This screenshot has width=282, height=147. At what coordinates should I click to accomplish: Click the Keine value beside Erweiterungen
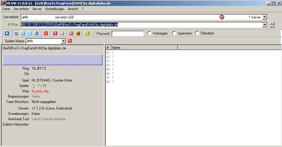36,114
